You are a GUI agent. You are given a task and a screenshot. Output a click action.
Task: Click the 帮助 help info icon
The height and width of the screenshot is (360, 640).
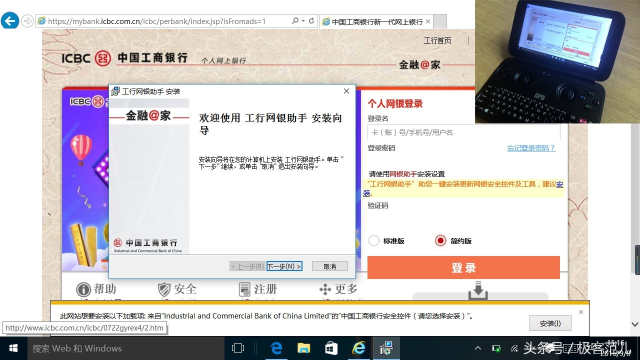[x=83, y=289]
